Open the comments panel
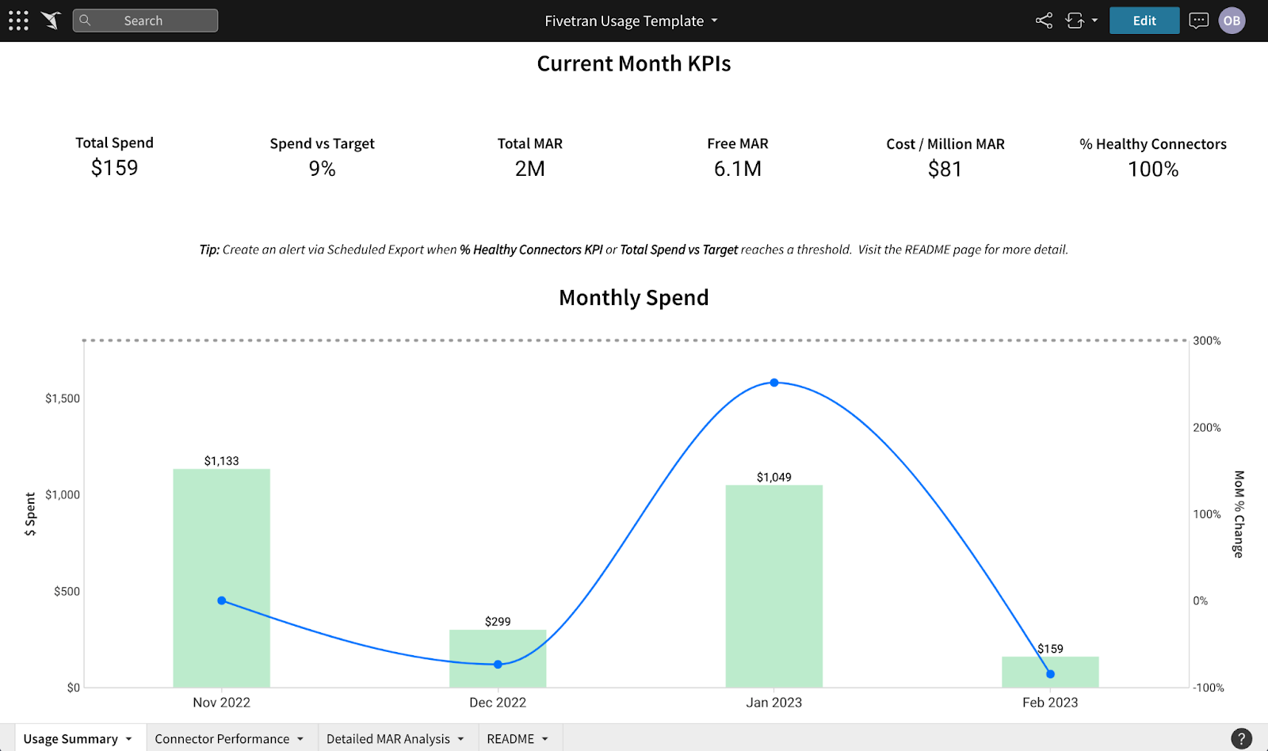Viewport: 1268px width, 751px height. 1198,20
